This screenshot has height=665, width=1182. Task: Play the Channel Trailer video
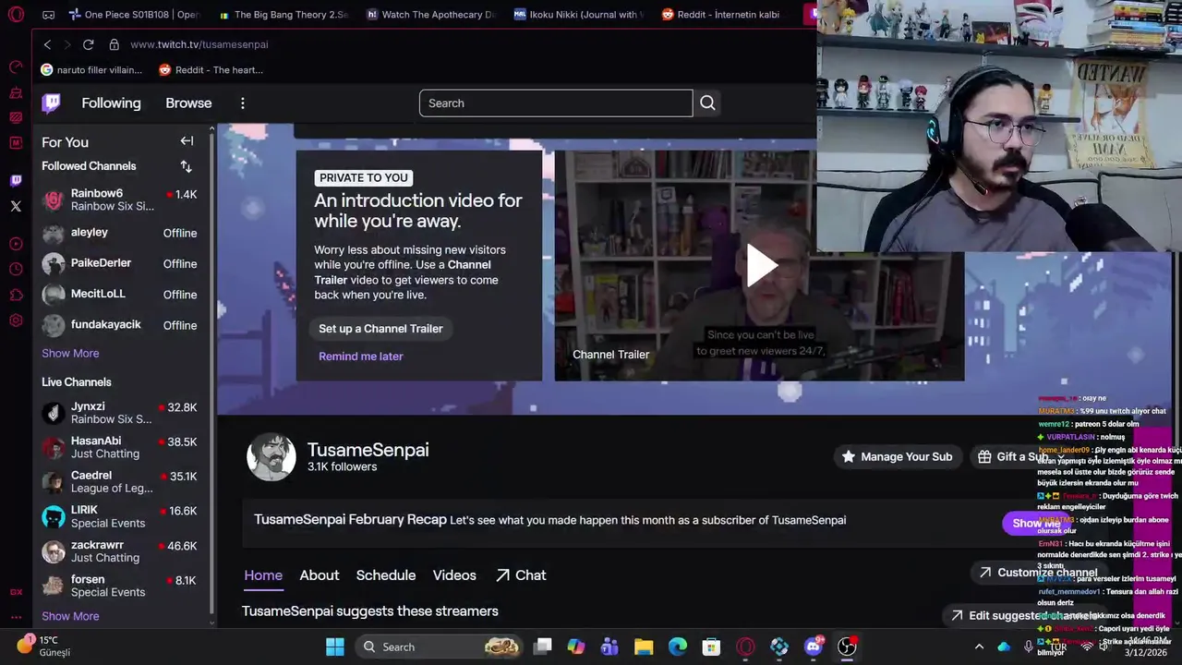pyautogui.click(x=761, y=265)
